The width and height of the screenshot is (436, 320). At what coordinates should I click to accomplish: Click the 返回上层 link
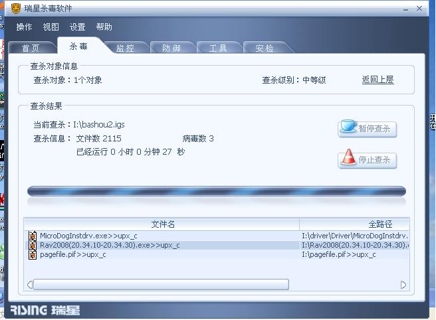pyautogui.click(x=378, y=80)
